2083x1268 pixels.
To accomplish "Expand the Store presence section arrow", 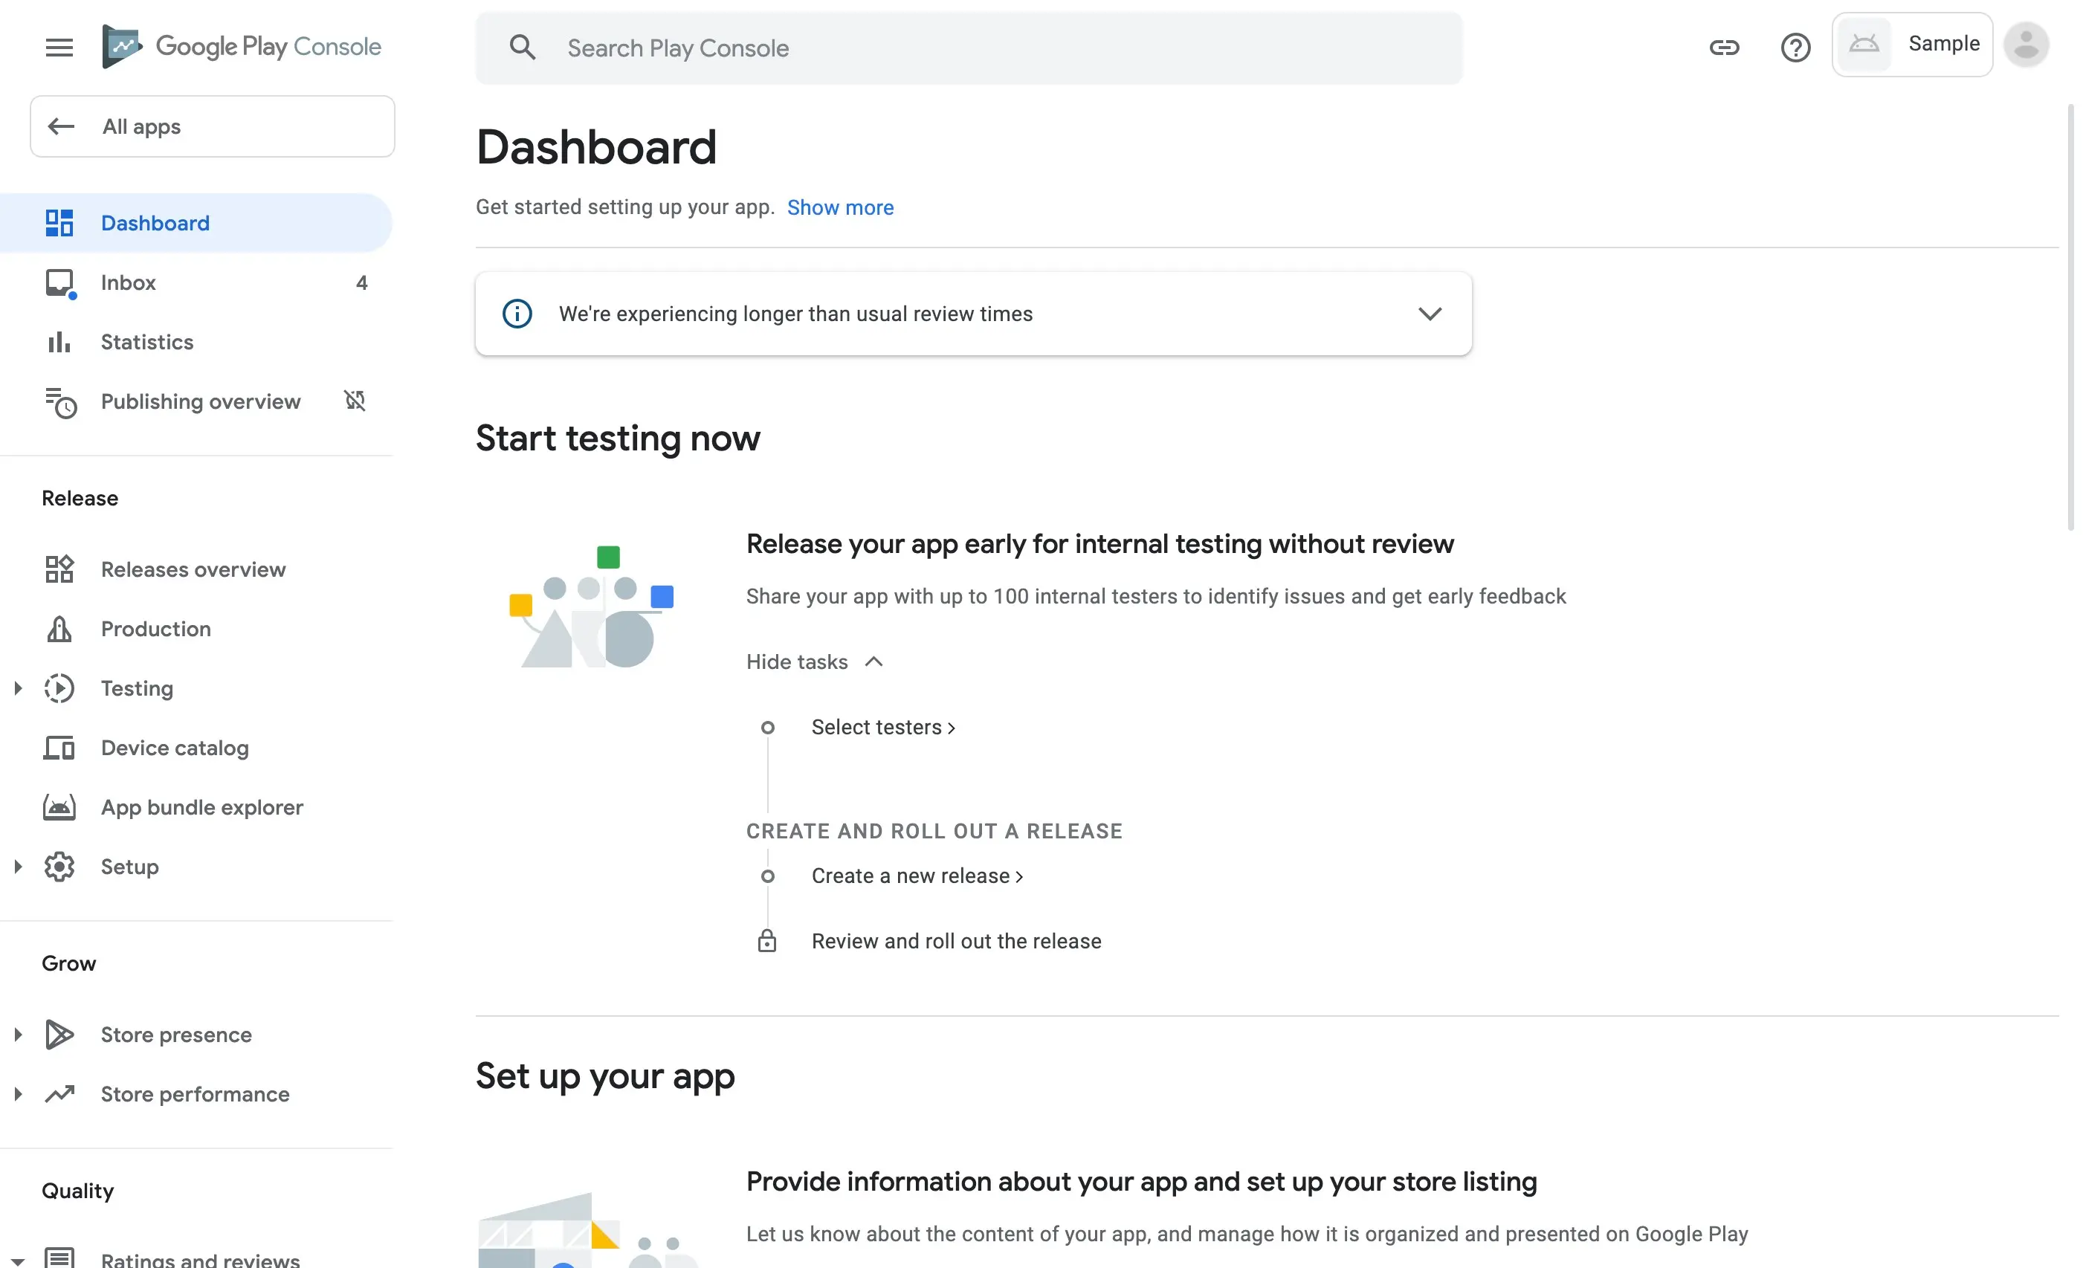I will 18,1035.
